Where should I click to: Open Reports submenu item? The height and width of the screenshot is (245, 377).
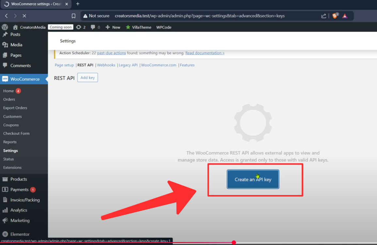tap(10, 142)
